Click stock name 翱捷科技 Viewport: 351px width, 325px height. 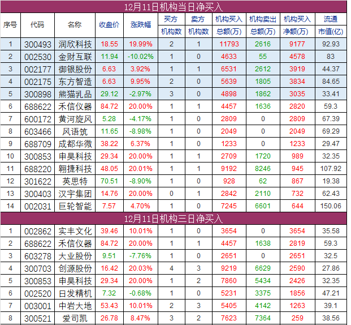[75, 169]
